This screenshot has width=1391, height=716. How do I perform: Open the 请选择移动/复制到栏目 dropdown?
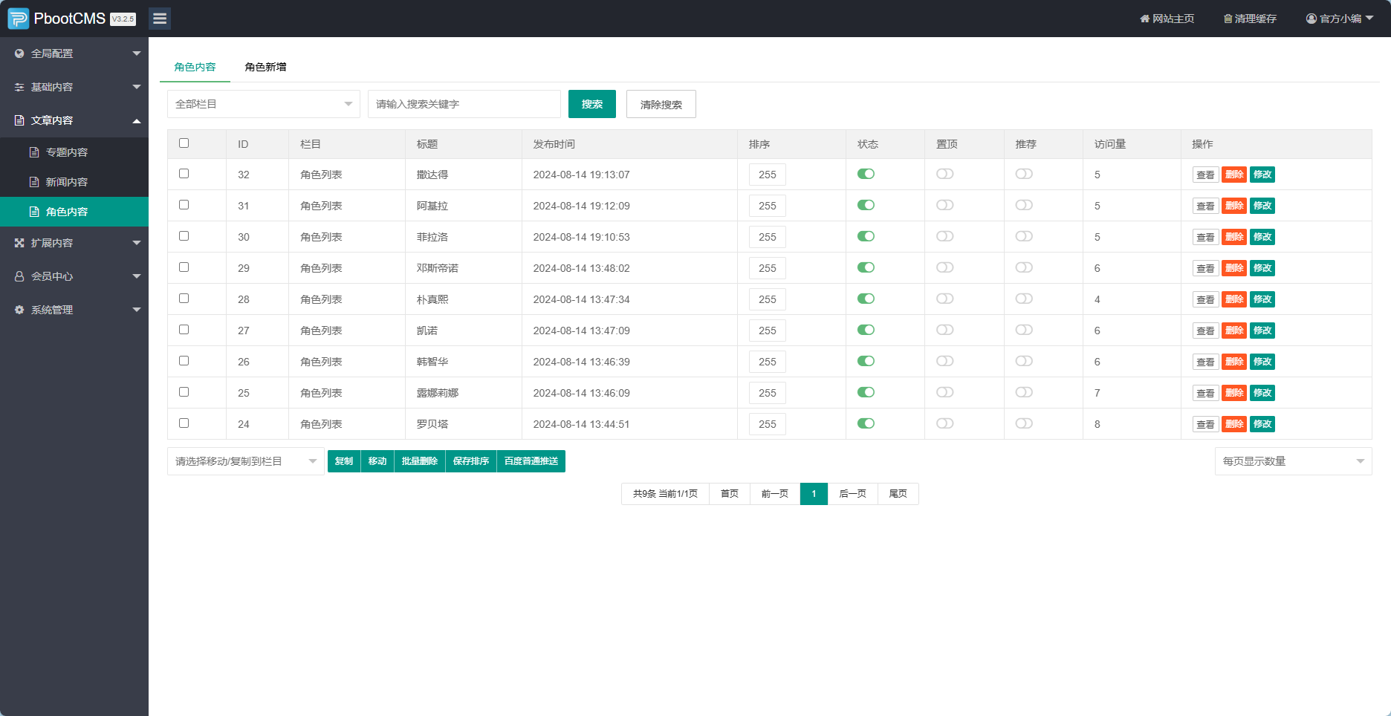coord(246,461)
